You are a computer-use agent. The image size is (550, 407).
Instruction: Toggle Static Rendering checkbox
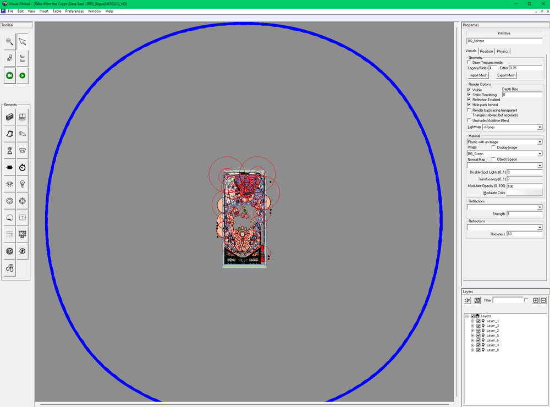tap(469, 95)
